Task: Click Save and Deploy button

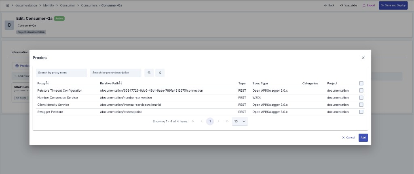Action: [x=393, y=5]
